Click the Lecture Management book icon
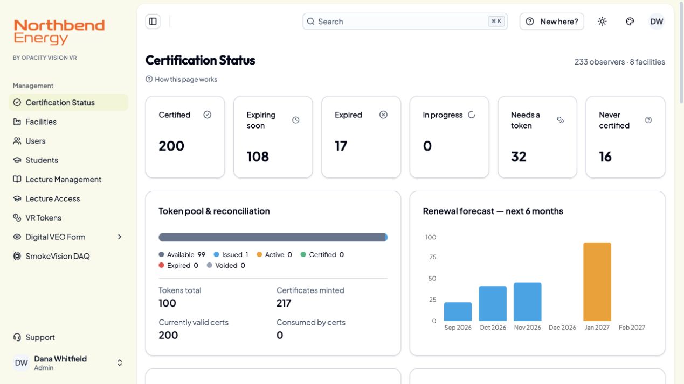This screenshot has width=684, height=384. (17, 180)
